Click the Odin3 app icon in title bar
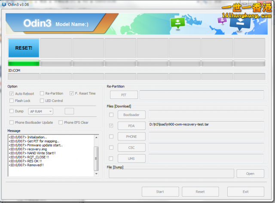The width and height of the screenshot is (275, 203). click(4, 4)
